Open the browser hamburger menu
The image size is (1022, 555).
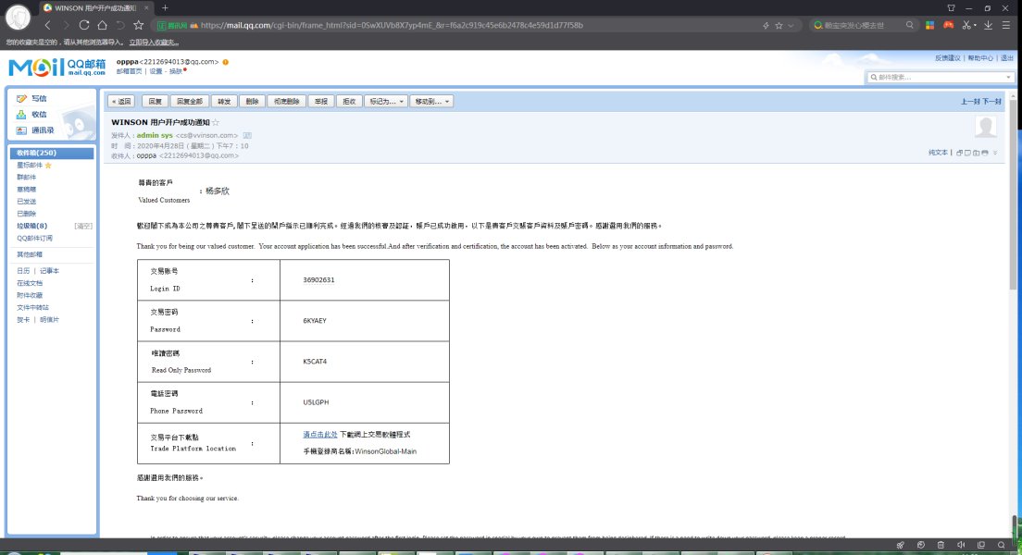coord(1005,25)
